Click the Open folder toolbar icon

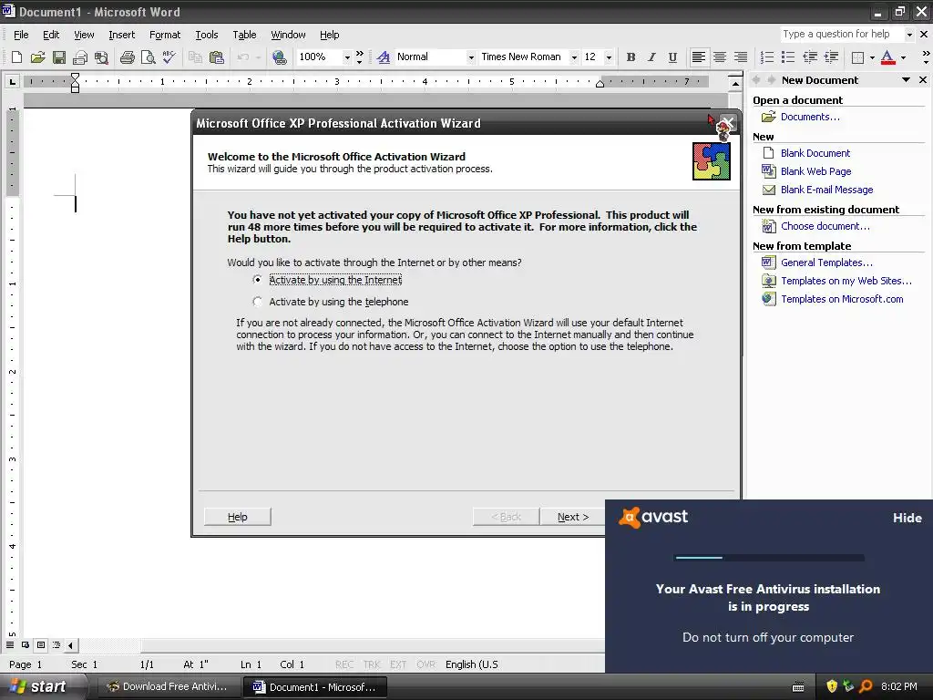37,57
